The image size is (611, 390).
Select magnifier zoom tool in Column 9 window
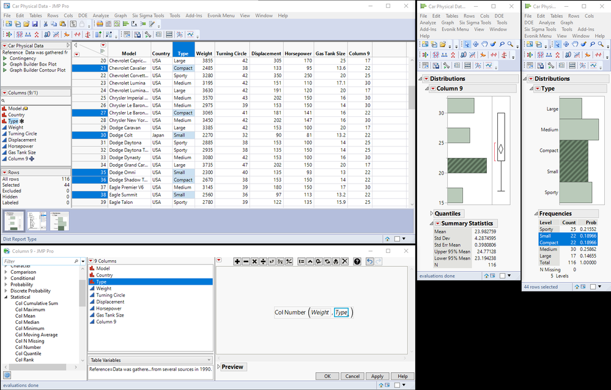coord(510,44)
